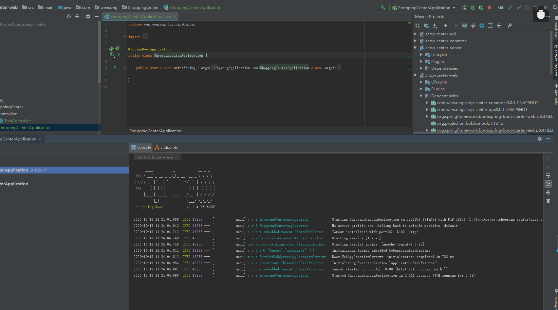Expand the folded import block
This screenshot has height=310, width=558.
coord(126,37)
